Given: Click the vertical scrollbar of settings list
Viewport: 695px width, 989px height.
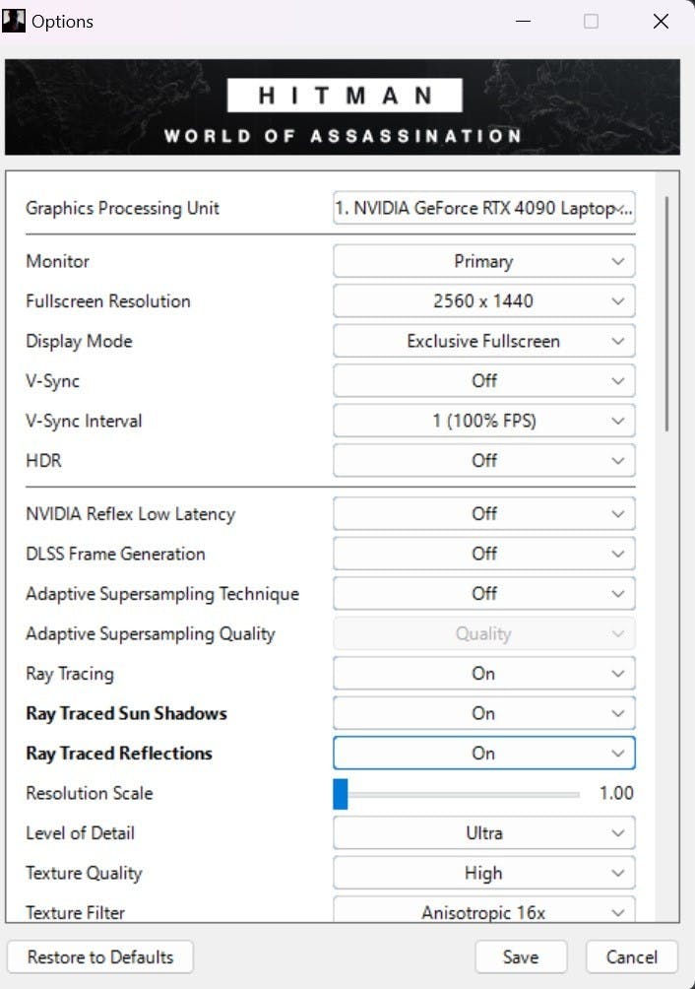Looking at the screenshot, I should [x=666, y=313].
